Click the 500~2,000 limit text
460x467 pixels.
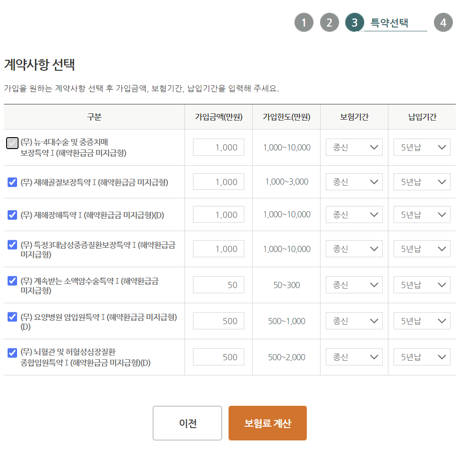[286, 357]
